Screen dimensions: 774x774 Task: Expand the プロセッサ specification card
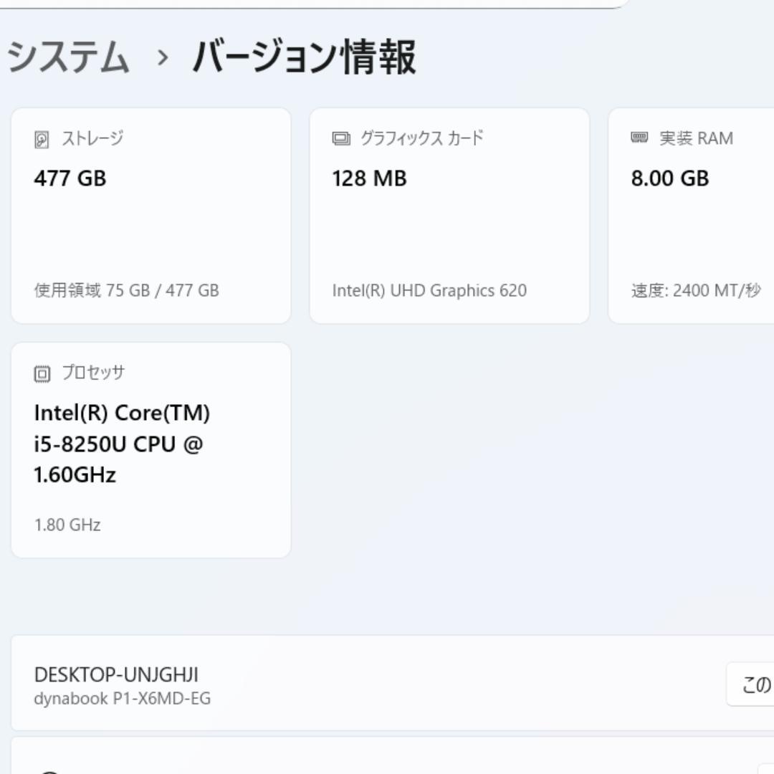150,450
